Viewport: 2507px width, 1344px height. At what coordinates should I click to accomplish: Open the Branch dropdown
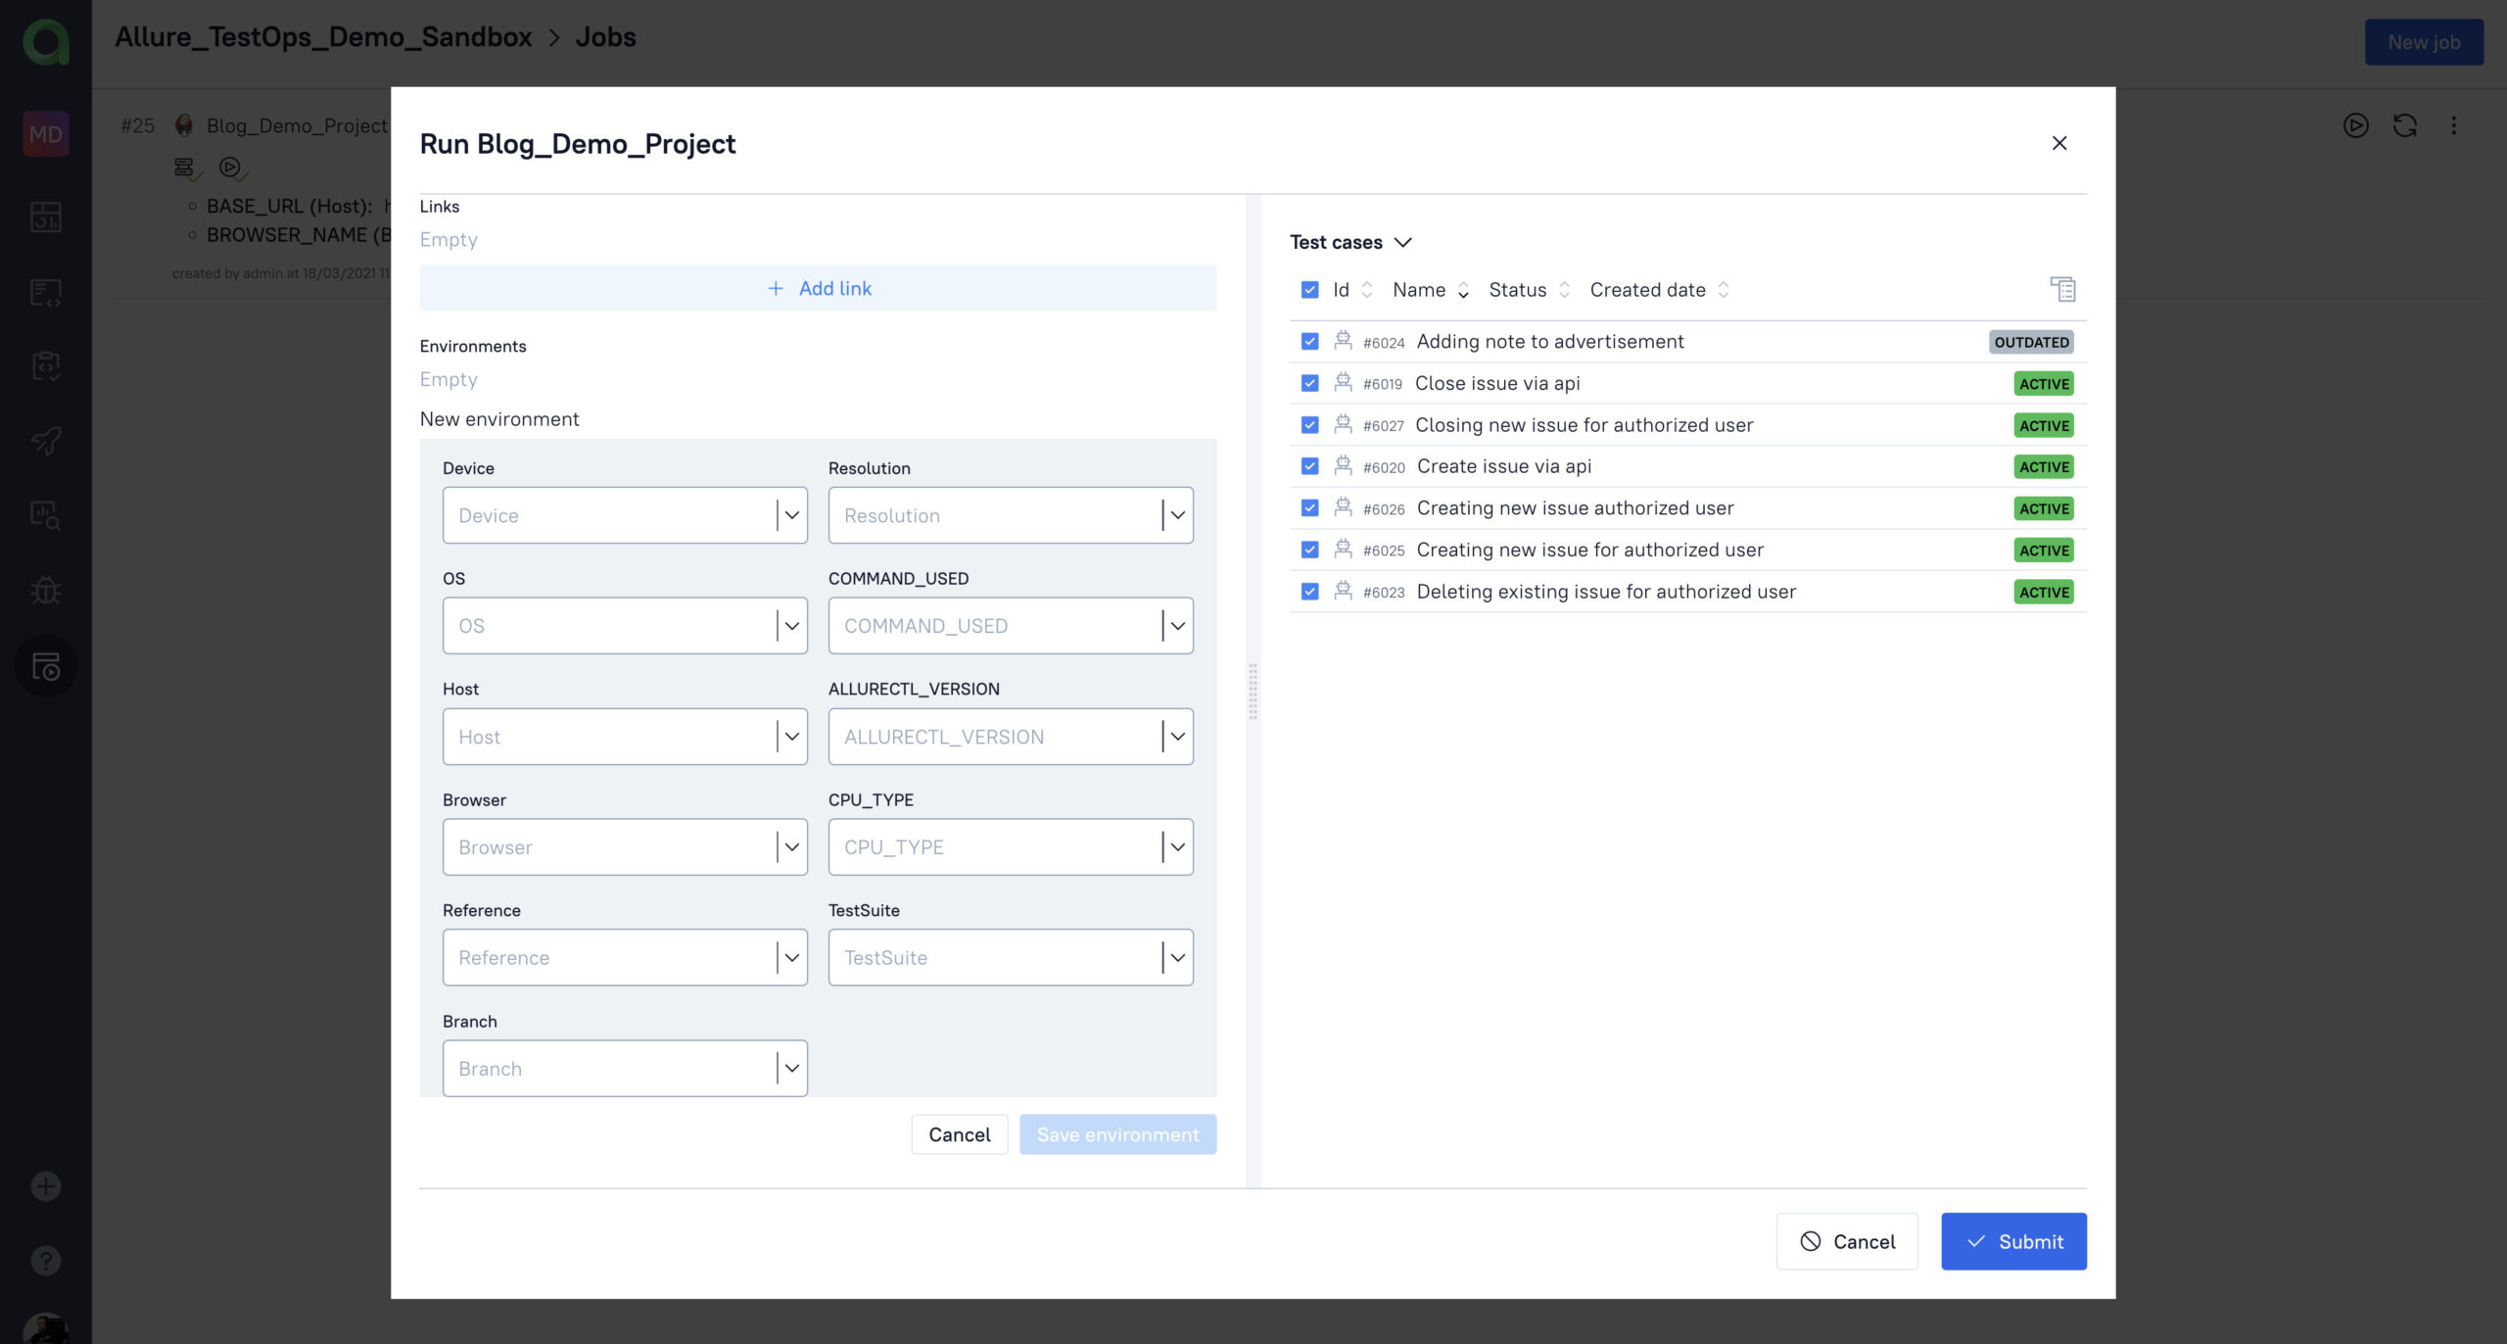tap(625, 1069)
